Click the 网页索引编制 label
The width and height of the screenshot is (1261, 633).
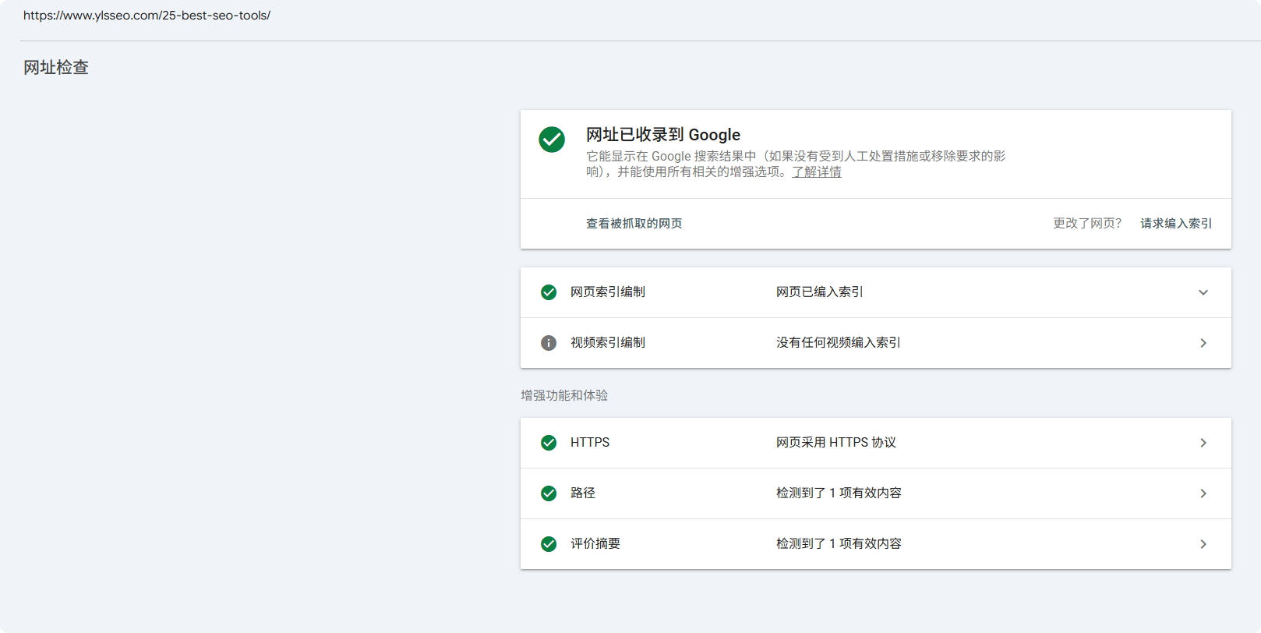pos(608,292)
